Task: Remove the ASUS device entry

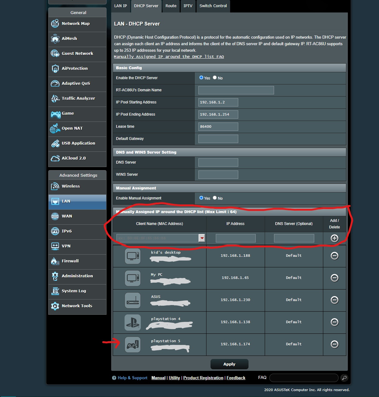Action: [334, 300]
